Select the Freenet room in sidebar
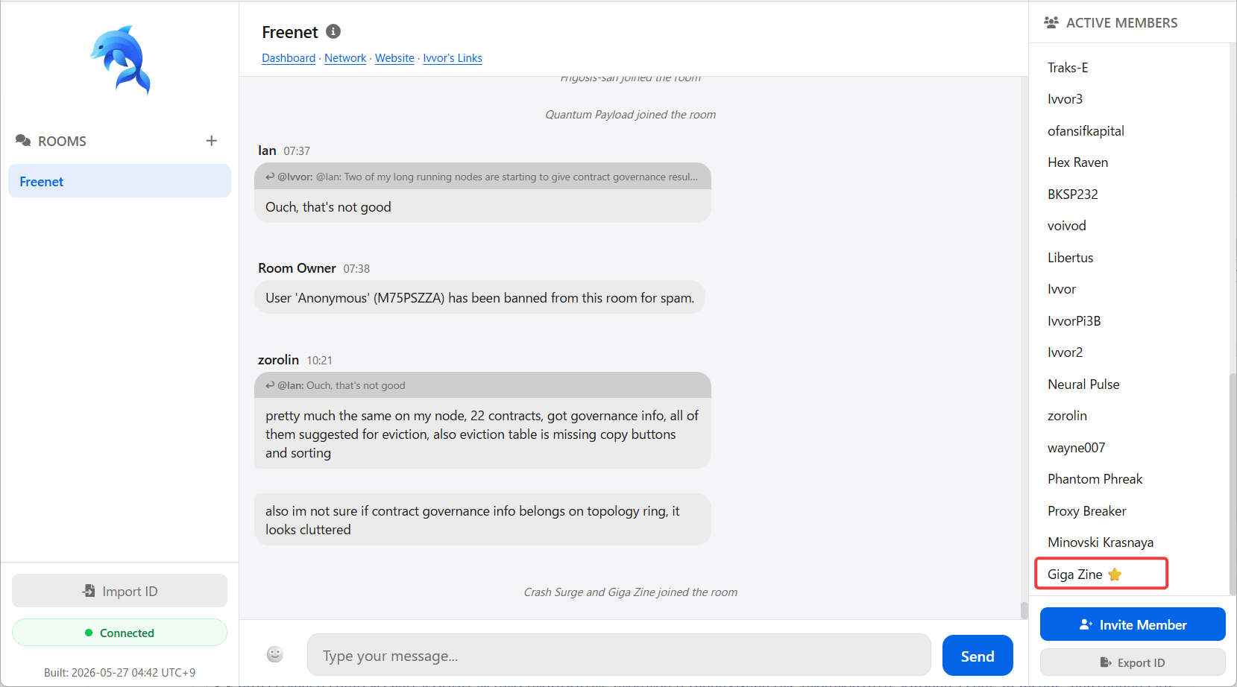This screenshot has height=687, width=1237. (119, 181)
